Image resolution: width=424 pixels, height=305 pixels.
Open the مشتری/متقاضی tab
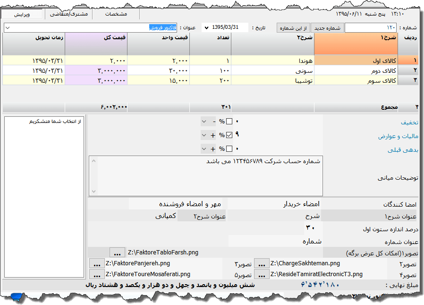[x=68, y=14]
